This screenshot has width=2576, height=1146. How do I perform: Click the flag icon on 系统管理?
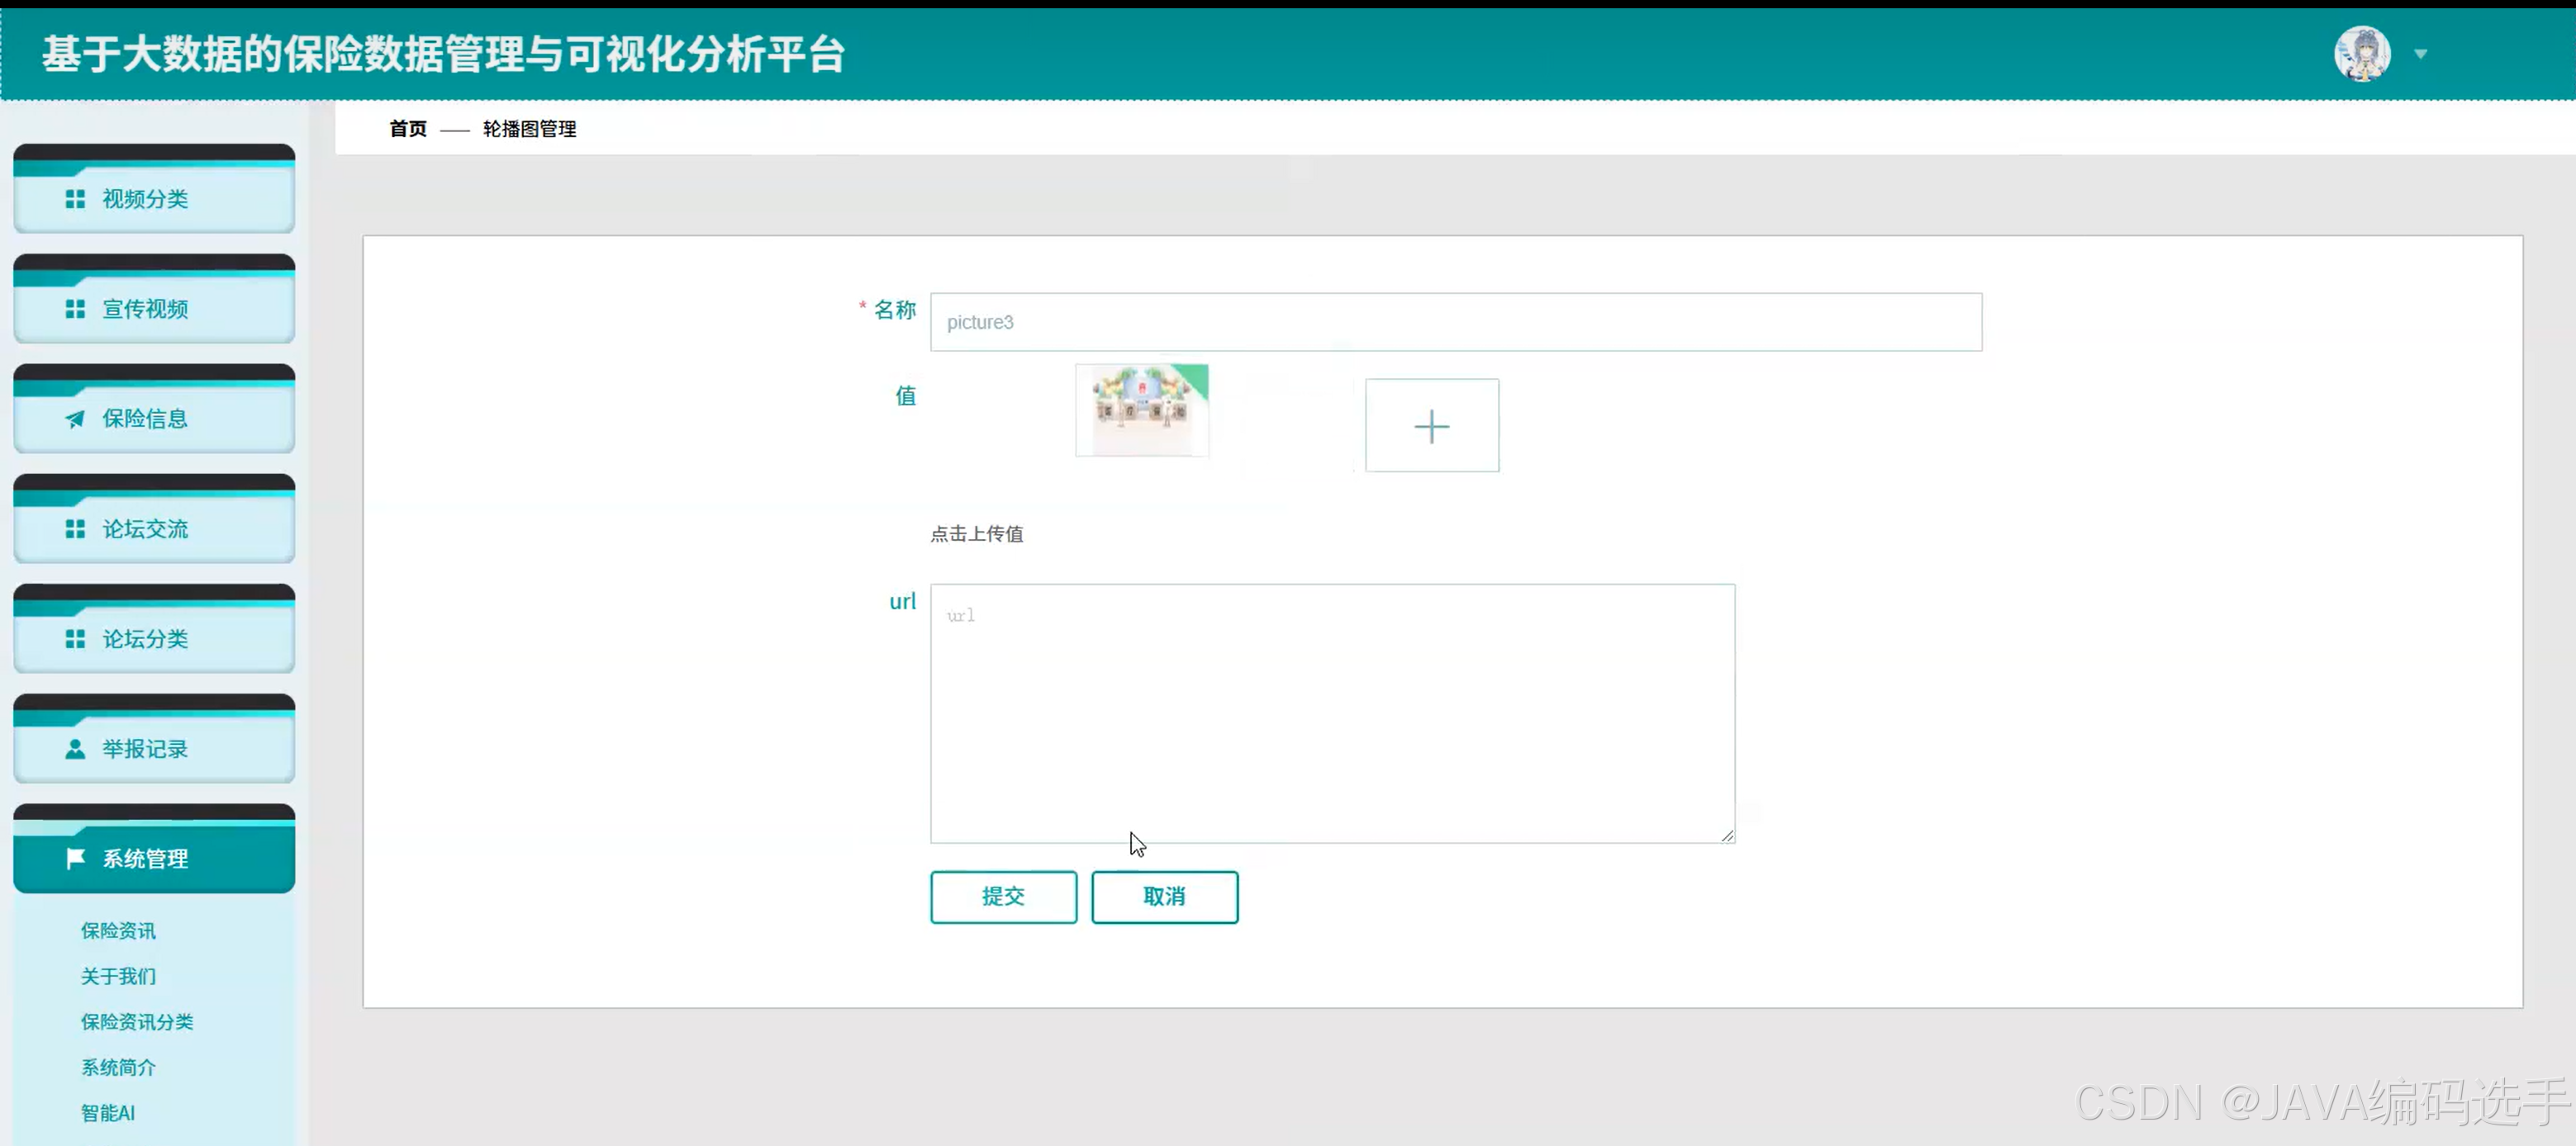[x=75, y=858]
